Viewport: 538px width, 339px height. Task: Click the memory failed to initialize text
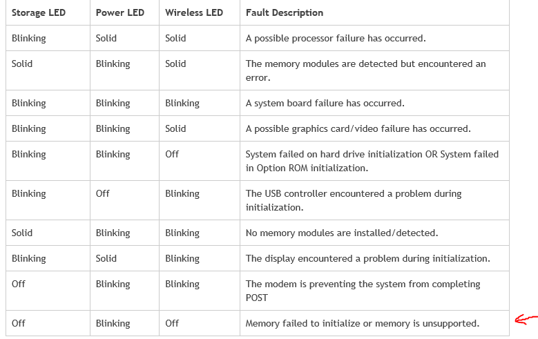point(362,323)
